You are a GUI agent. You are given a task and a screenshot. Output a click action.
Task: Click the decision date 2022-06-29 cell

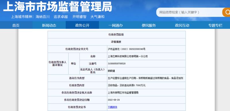146,100
